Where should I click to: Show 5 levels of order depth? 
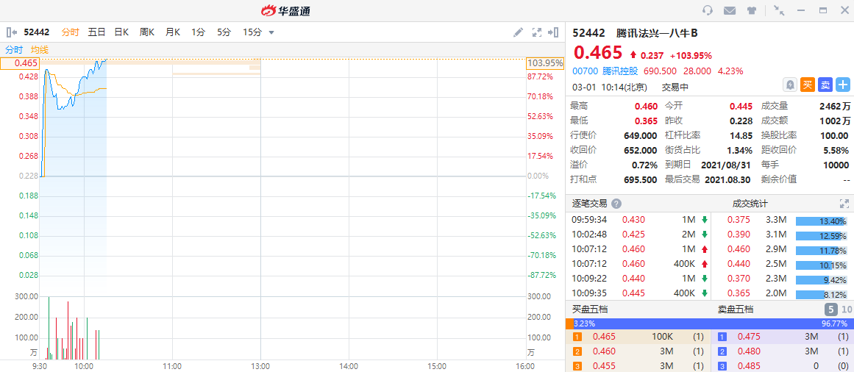pyautogui.click(x=830, y=310)
